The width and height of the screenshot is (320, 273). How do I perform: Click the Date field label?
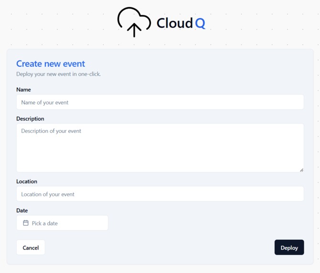[x=22, y=211]
